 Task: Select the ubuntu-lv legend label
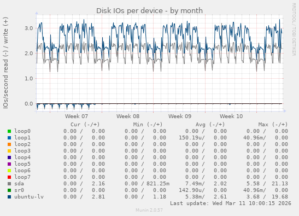(29, 196)
